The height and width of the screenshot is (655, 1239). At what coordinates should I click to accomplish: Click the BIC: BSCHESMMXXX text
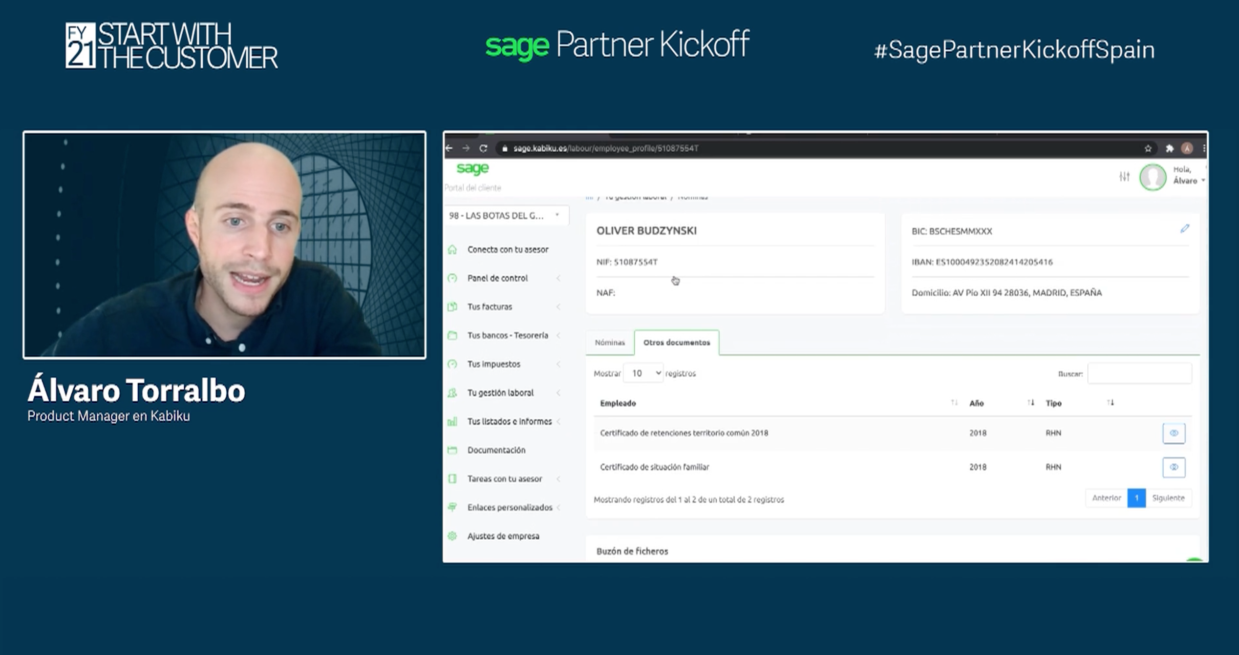point(952,231)
